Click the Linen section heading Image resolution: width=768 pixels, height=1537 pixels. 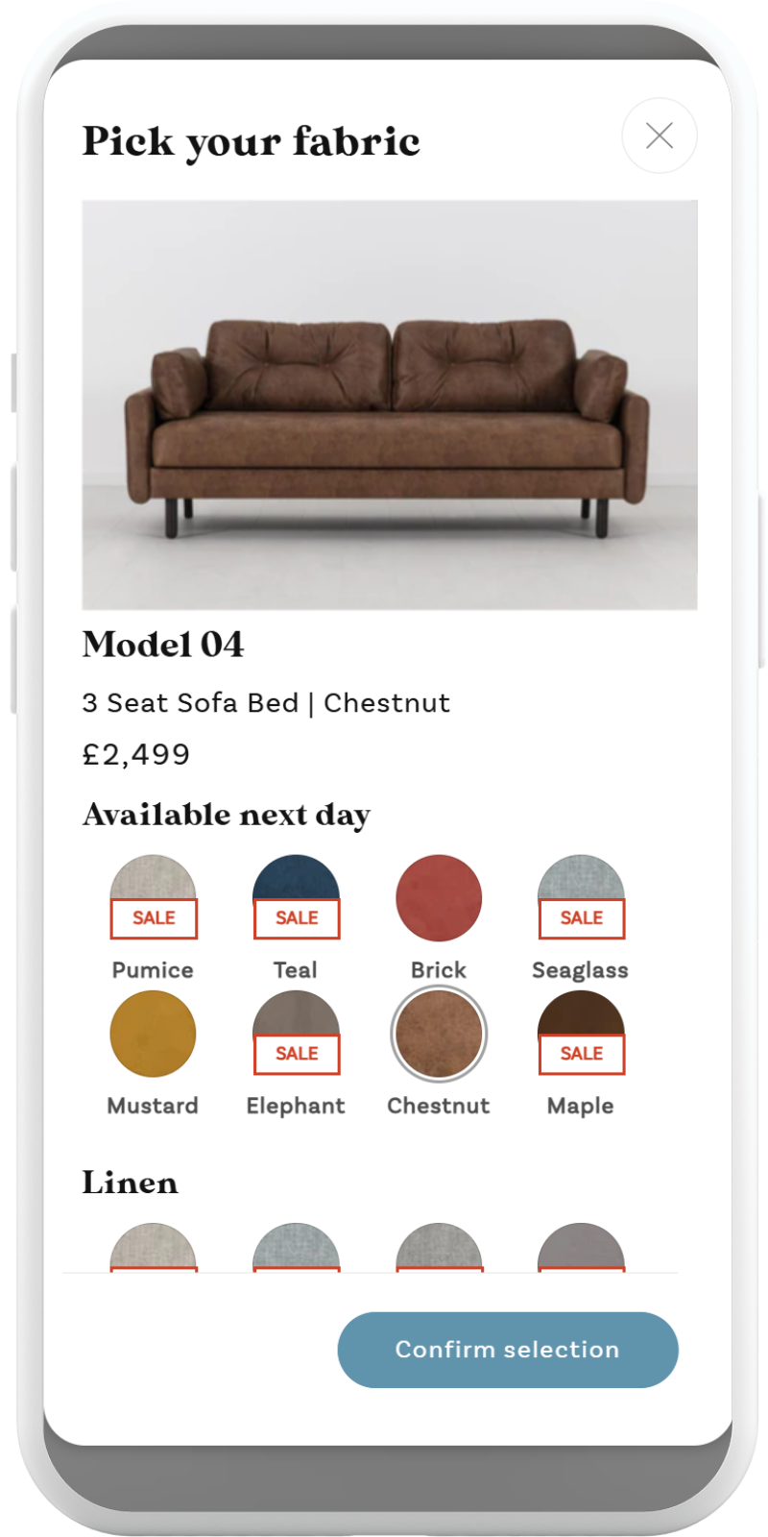(131, 1183)
